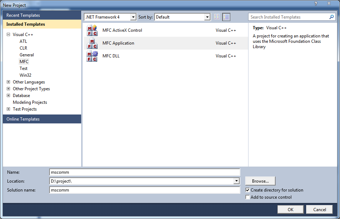Select Modeling Projects in the tree

coord(30,102)
